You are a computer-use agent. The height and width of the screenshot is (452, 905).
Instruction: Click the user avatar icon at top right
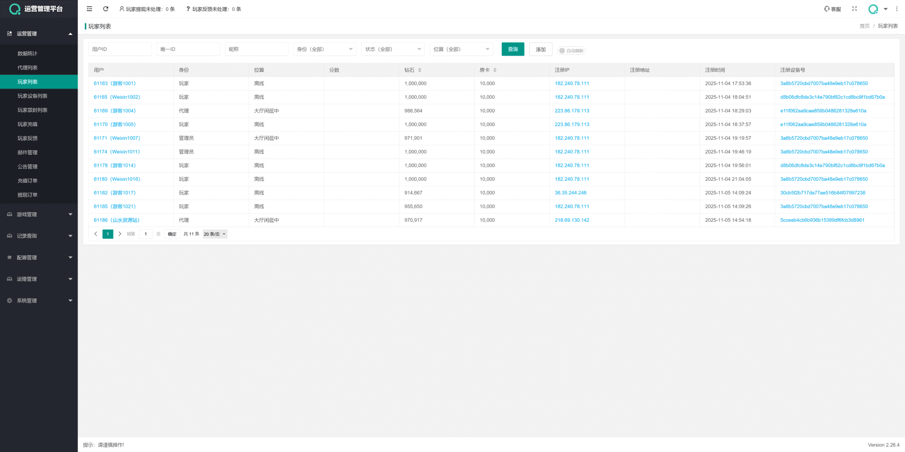coord(873,9)
